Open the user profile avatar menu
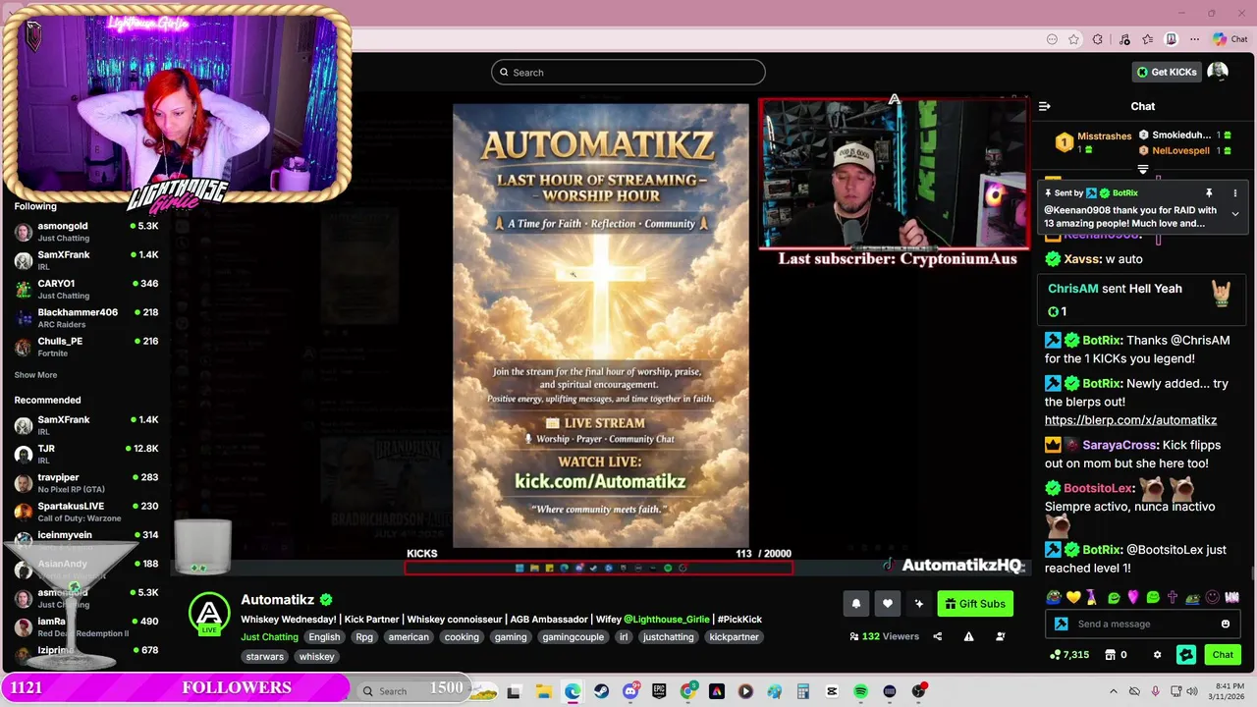 pyautogui.click(x=1218, y=72)
